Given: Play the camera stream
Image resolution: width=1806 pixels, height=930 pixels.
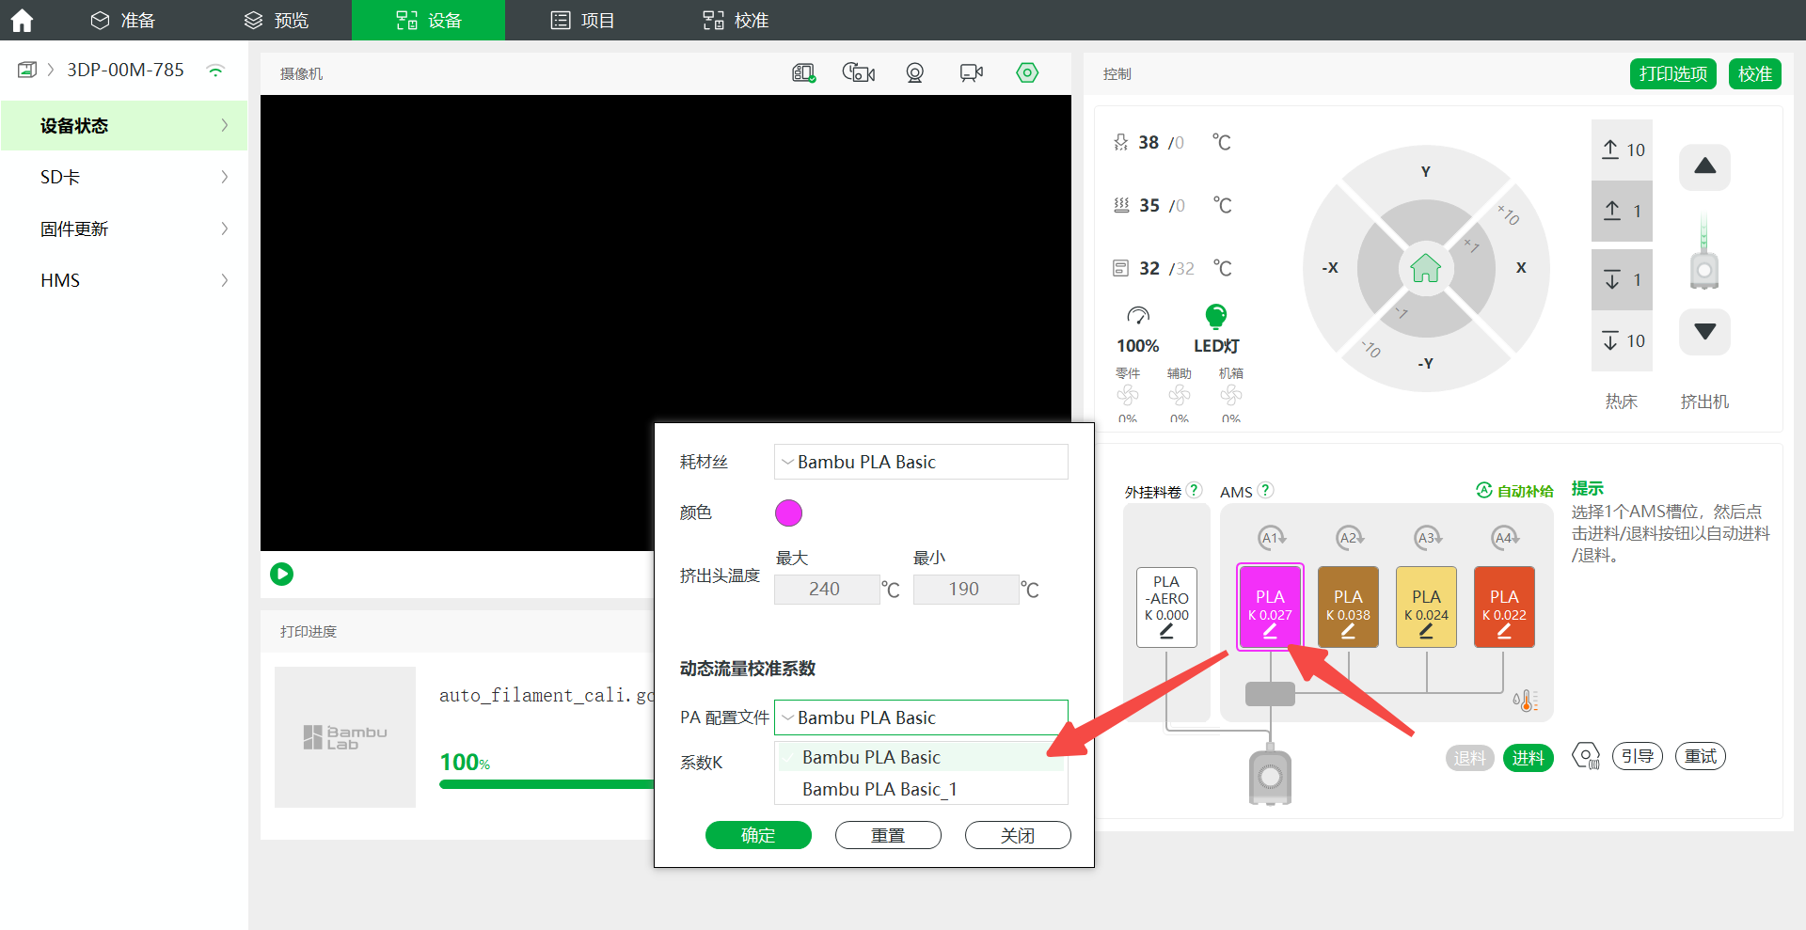Looking at the screenshot, I should click(281, 574).
